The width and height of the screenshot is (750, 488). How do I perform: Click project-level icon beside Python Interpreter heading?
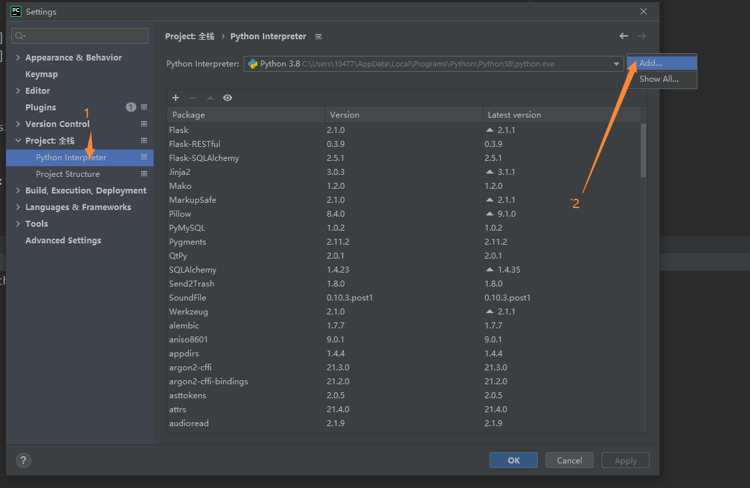318,37
